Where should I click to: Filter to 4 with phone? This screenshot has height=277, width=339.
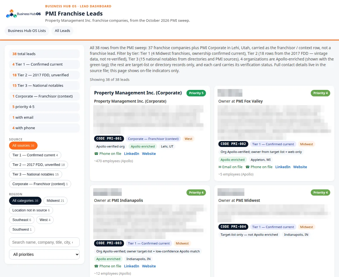point(44,128)
